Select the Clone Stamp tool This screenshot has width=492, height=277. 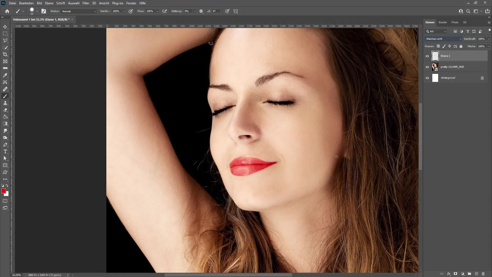(5, 104)
